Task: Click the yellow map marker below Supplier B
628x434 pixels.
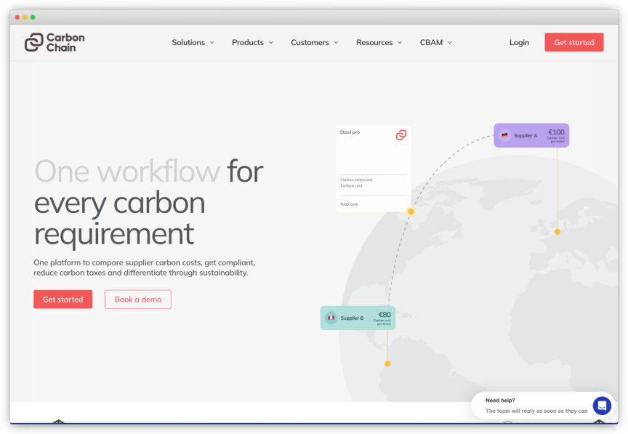Action: coord(387,364)
